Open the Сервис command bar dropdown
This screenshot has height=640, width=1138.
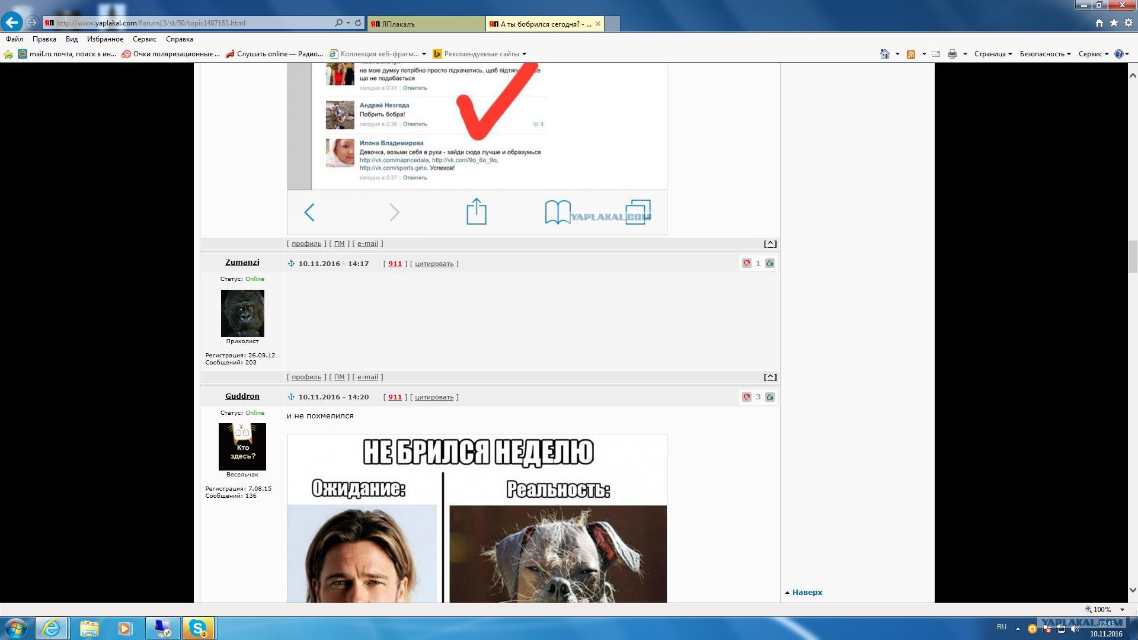pyautogui.click(x=1094, y=54)
